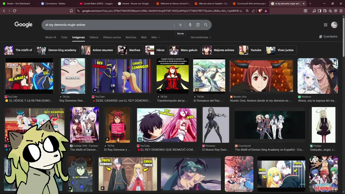Reload the page with the refresh icon
345x194 pixels.
tap(15, 11)
